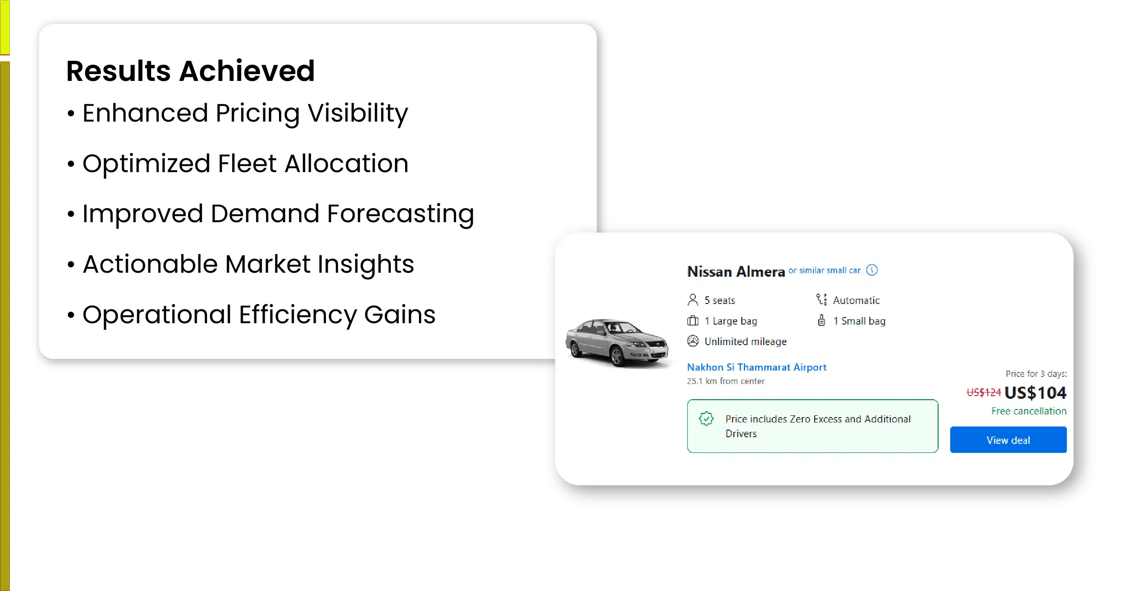Click the crossed-out US$124 original price

tap(983, 393)
